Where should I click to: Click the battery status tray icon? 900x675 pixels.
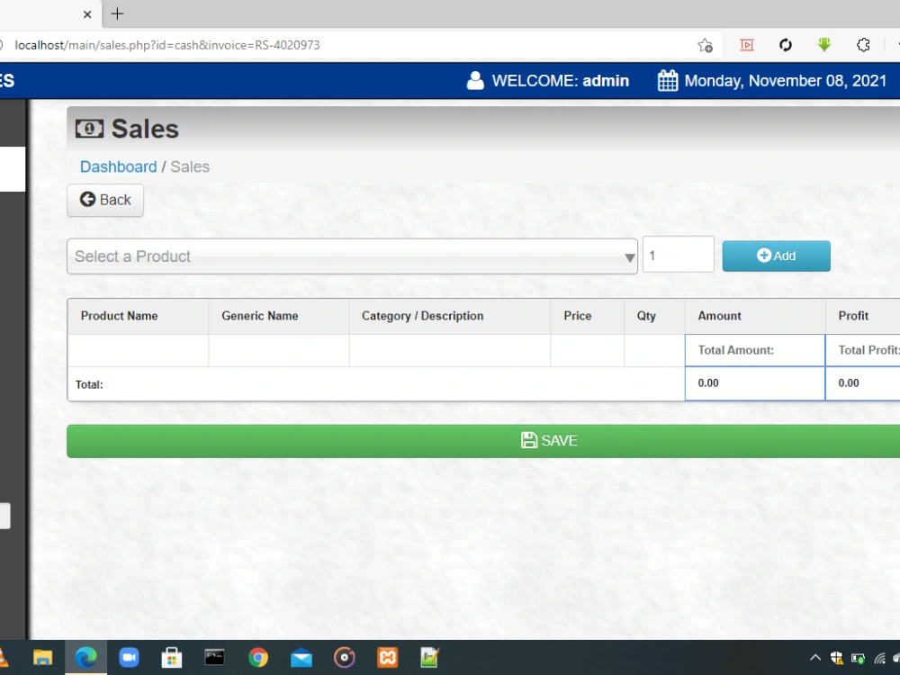tap(858, 659)
